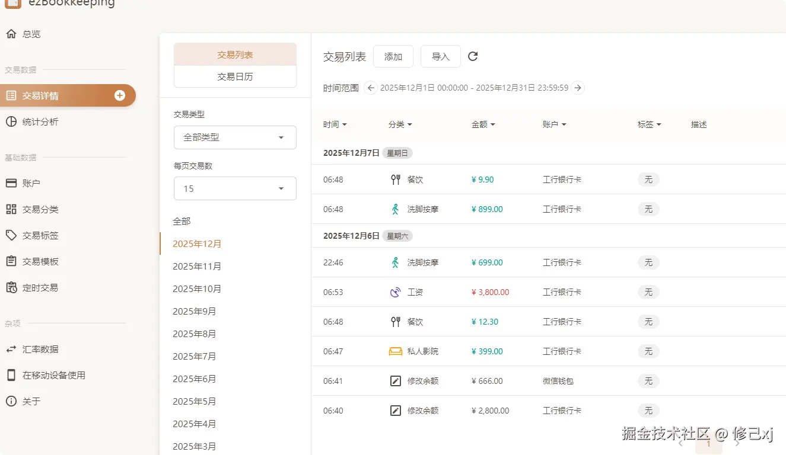
Task: Click the plus icon on 交易详情
Action: pos(120,95)
